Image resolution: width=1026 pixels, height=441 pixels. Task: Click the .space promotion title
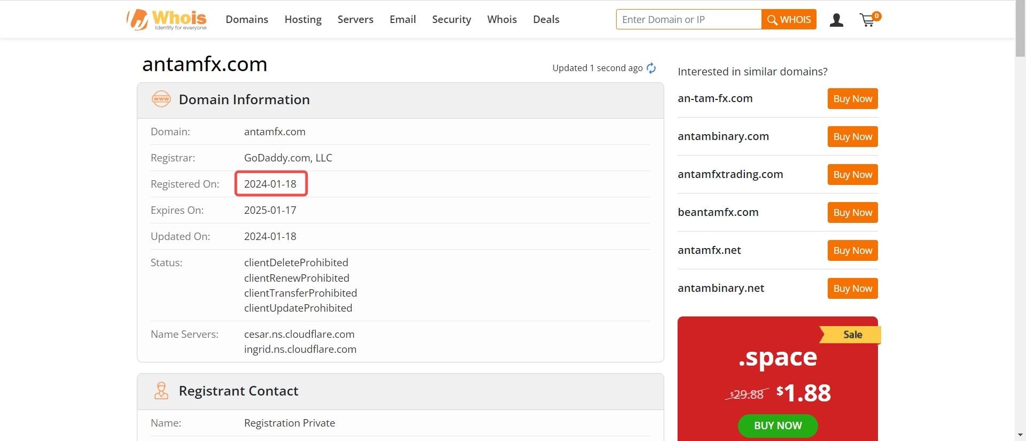pos(778,358)
